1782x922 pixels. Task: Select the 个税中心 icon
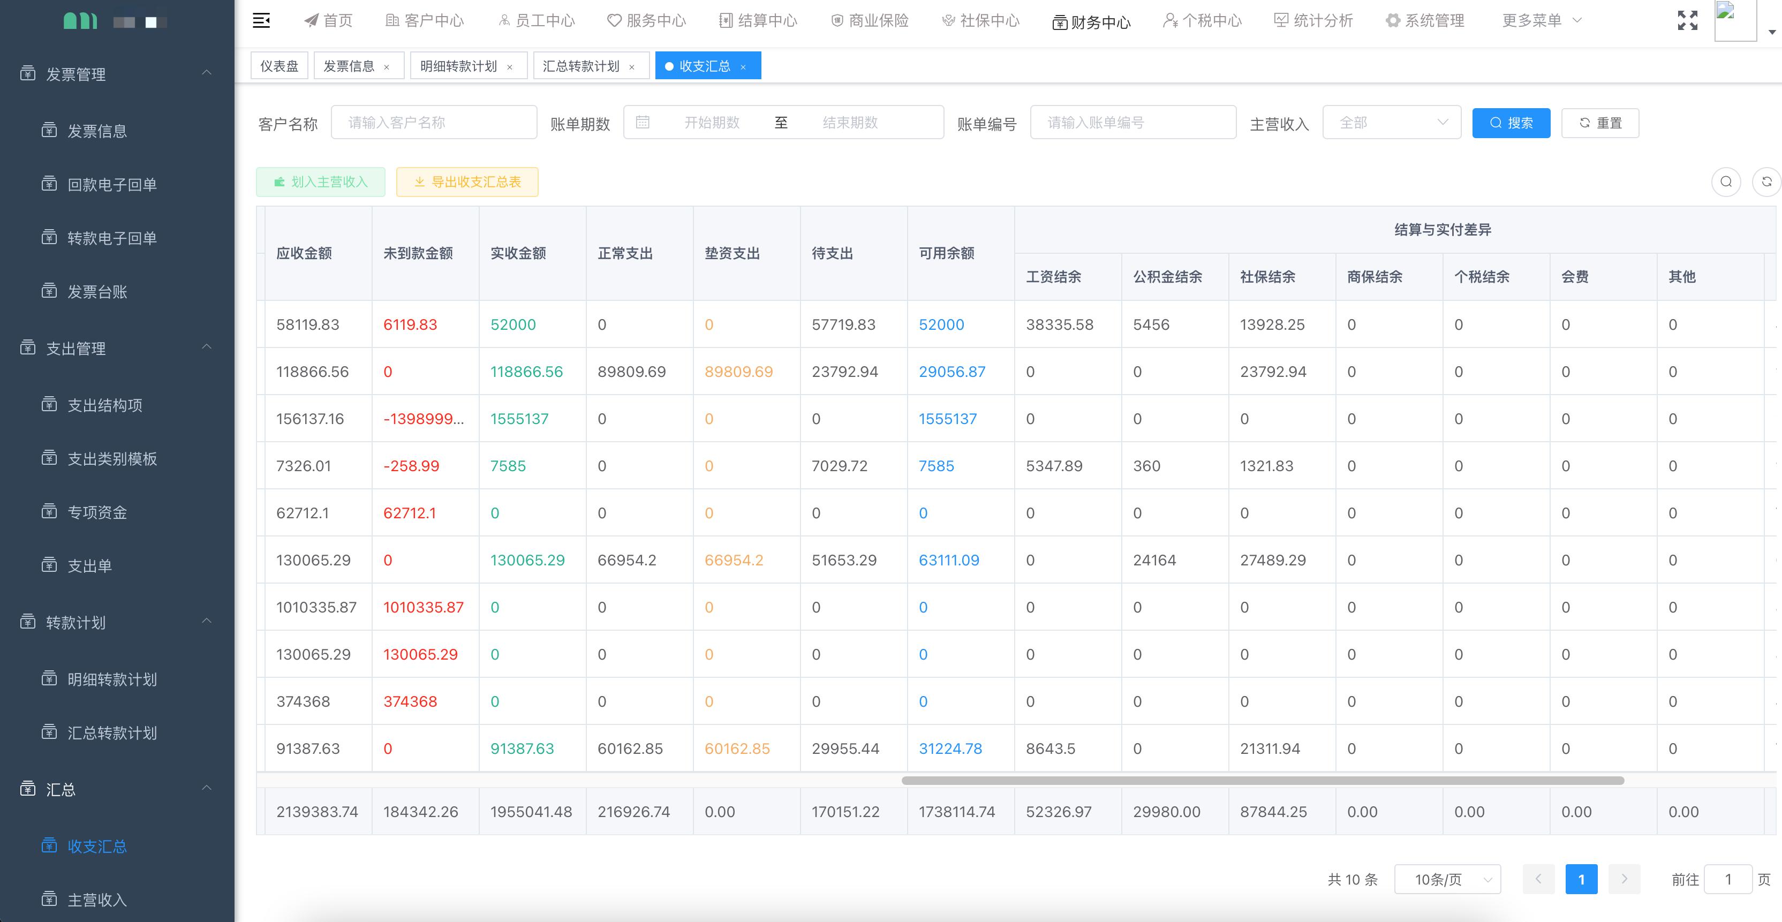pos(1170,20)
